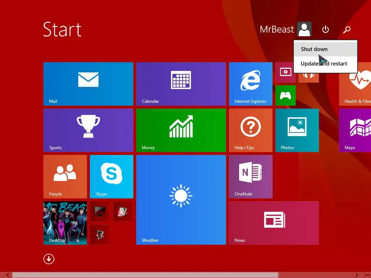Click the power options icon

pyautogui.click(x=326, y=29)
